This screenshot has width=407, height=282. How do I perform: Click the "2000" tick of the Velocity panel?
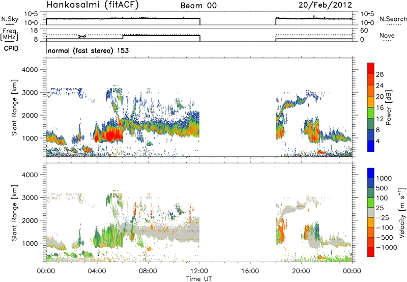pyautogui.click(x=30, y=220)
